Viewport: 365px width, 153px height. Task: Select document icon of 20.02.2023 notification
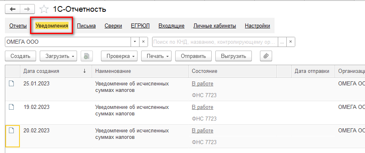coord(11,130)
